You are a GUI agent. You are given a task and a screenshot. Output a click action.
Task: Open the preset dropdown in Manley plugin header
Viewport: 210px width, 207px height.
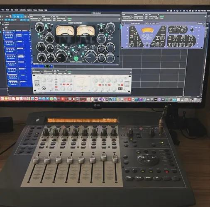click(139, 16)
